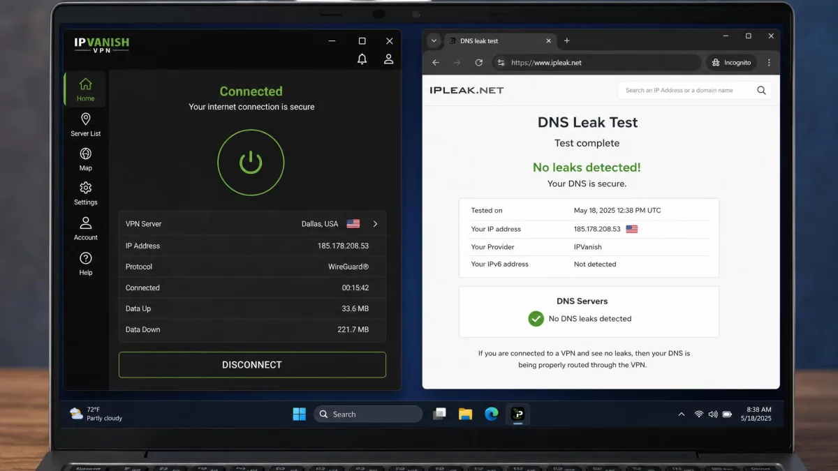Open Help in IPVanish sidebar

(x=85, y=263)
